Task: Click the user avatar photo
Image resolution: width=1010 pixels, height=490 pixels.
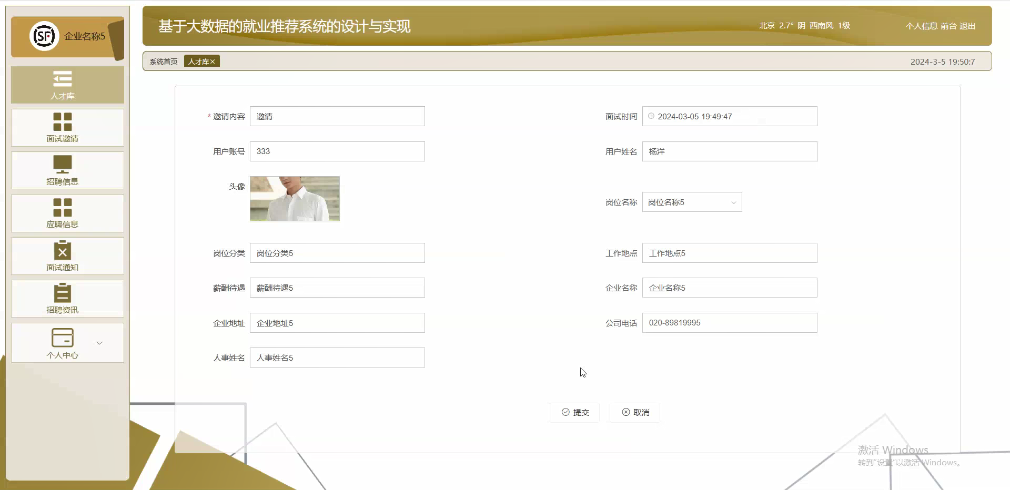Action: [x=295, y=199]
